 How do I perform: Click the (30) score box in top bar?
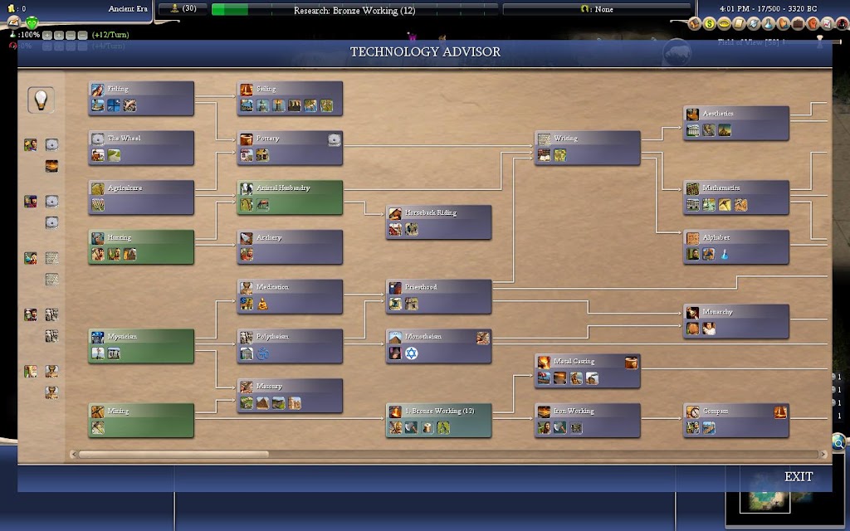pos(183,8)
